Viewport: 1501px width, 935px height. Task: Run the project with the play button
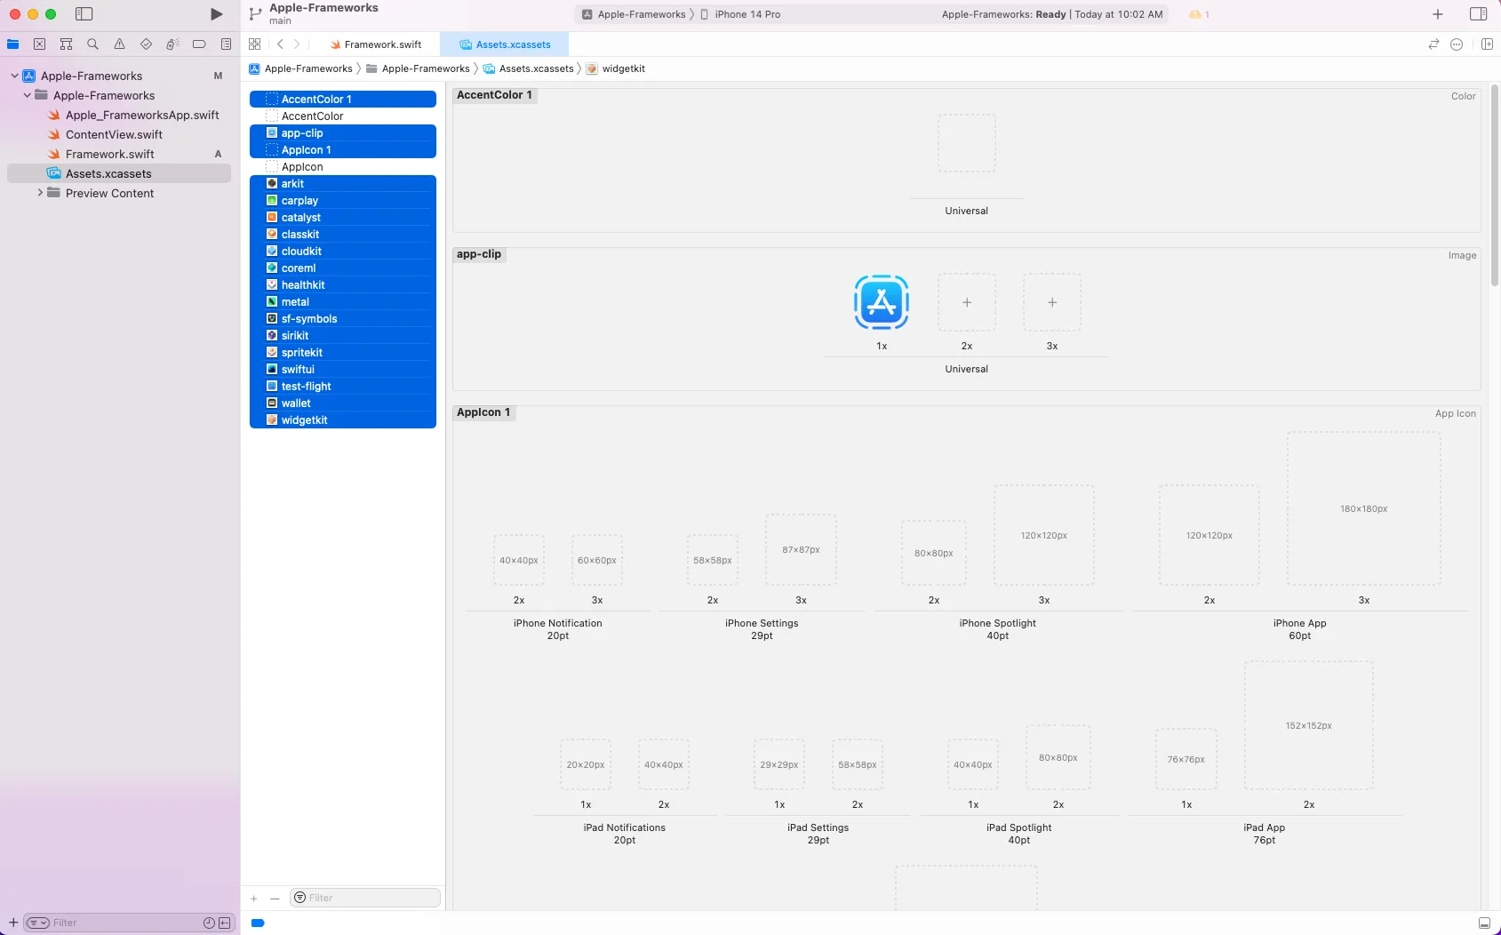(216, 14)
